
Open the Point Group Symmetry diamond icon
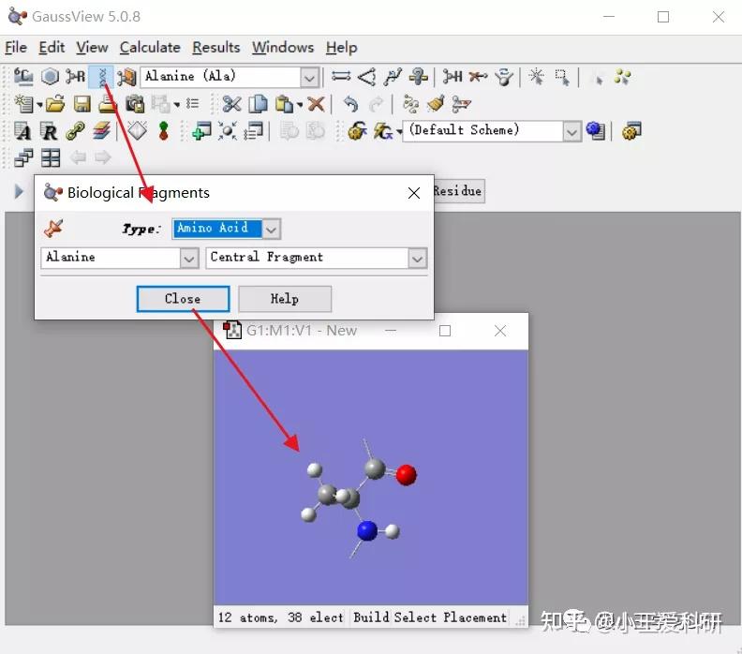(x=137, y=130)
